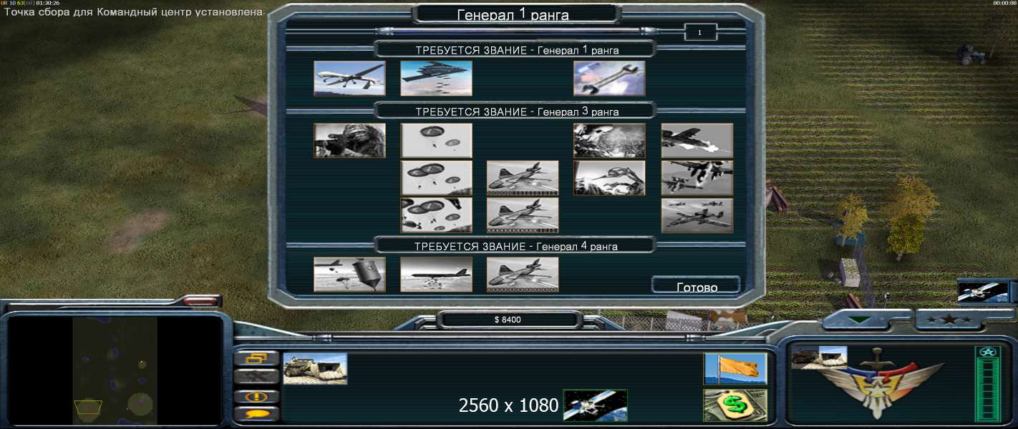Select the three-aircraft formation strike icon
This screenshot has height=429, width=1018.
697,215
